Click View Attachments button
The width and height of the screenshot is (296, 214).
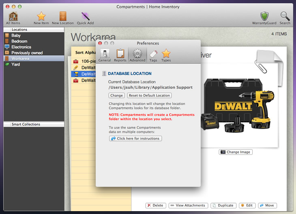[x=188, y=205]
